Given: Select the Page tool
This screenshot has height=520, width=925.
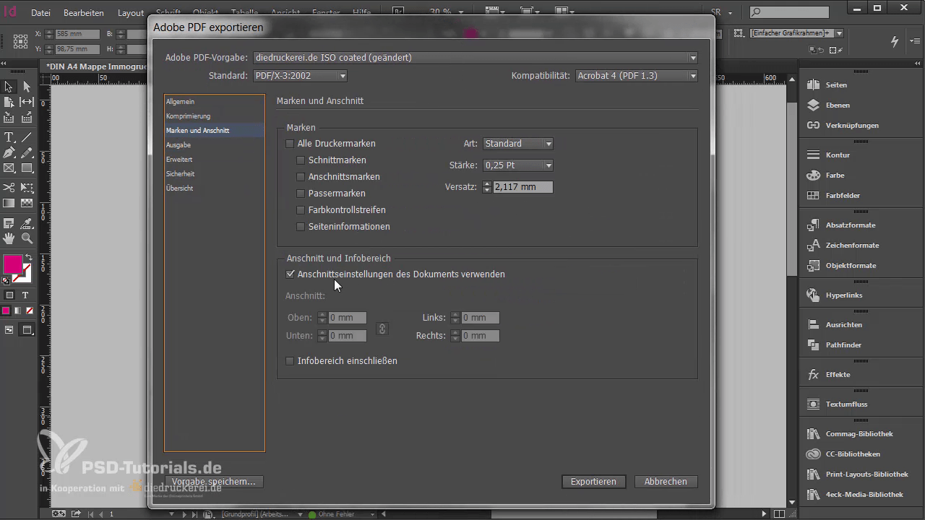Looking at the screenshot, I should point(9,103).
